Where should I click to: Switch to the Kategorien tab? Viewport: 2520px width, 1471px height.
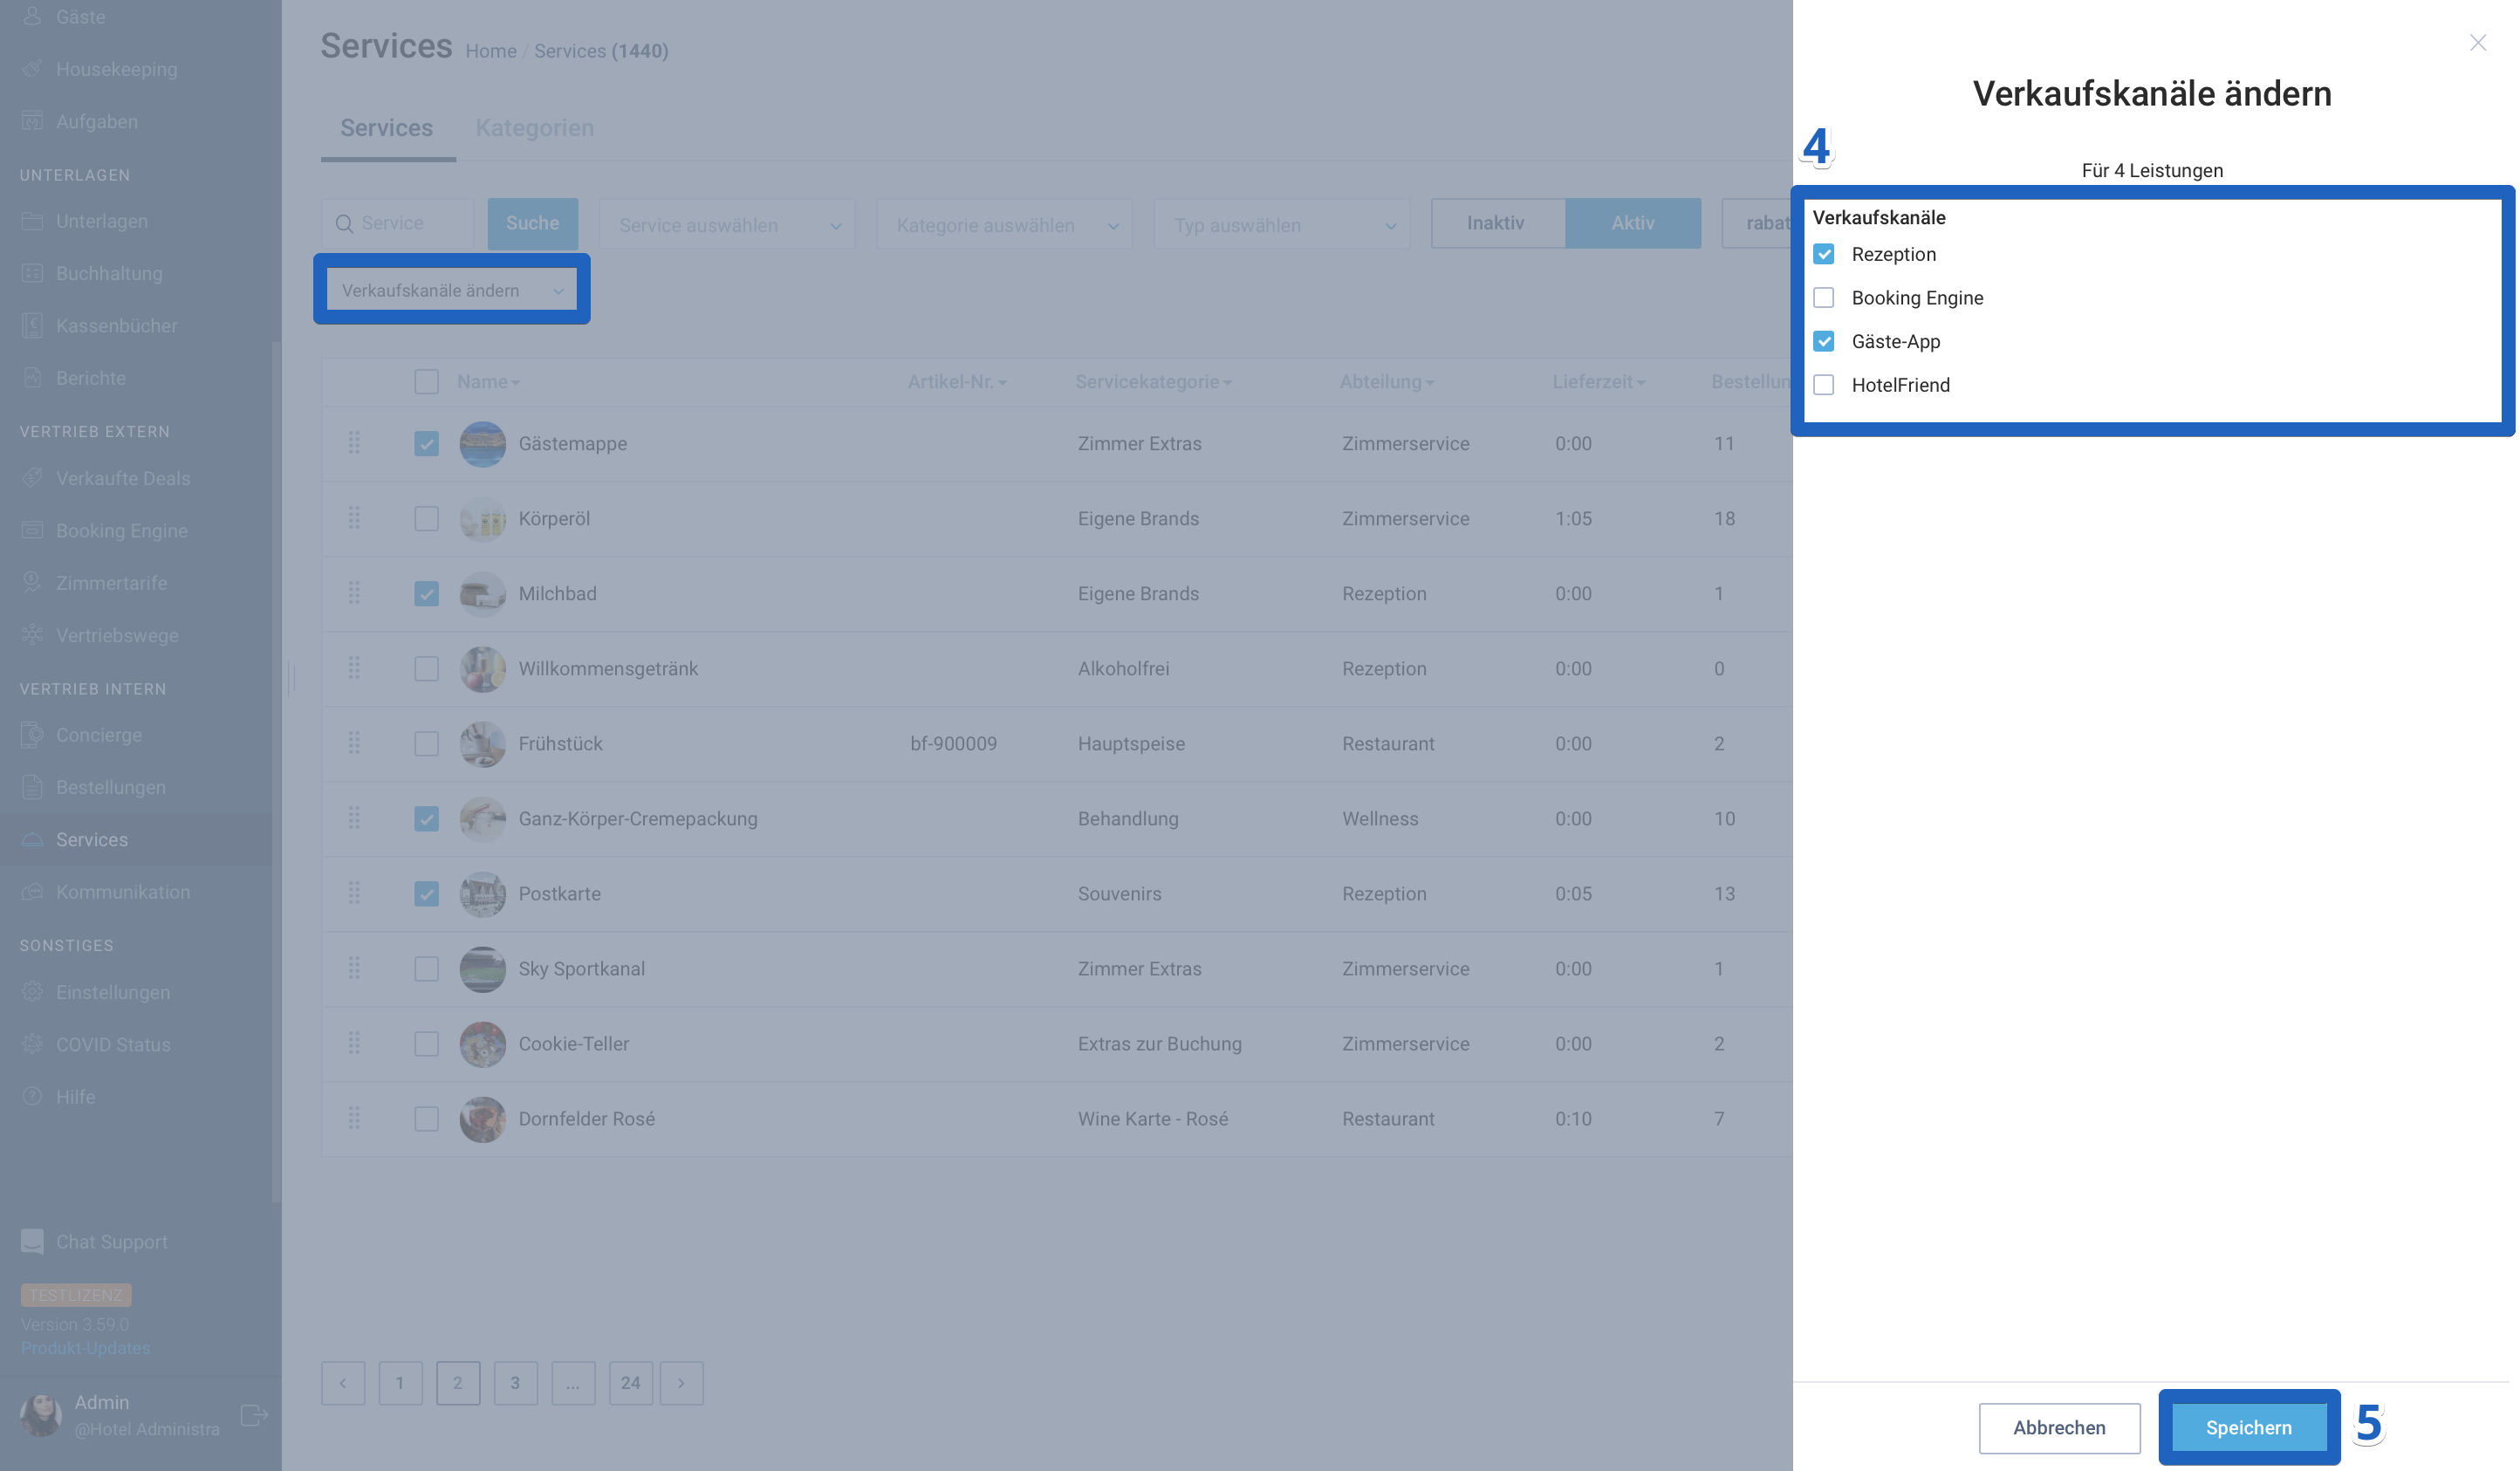(534, 128)
